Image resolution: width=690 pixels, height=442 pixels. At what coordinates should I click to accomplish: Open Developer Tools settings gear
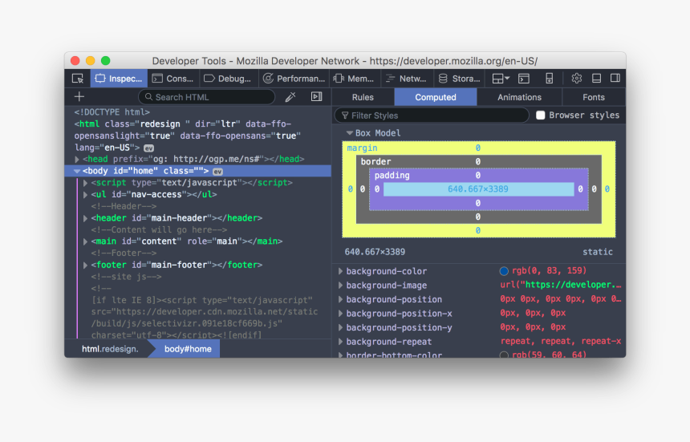[x=576, y=79]
